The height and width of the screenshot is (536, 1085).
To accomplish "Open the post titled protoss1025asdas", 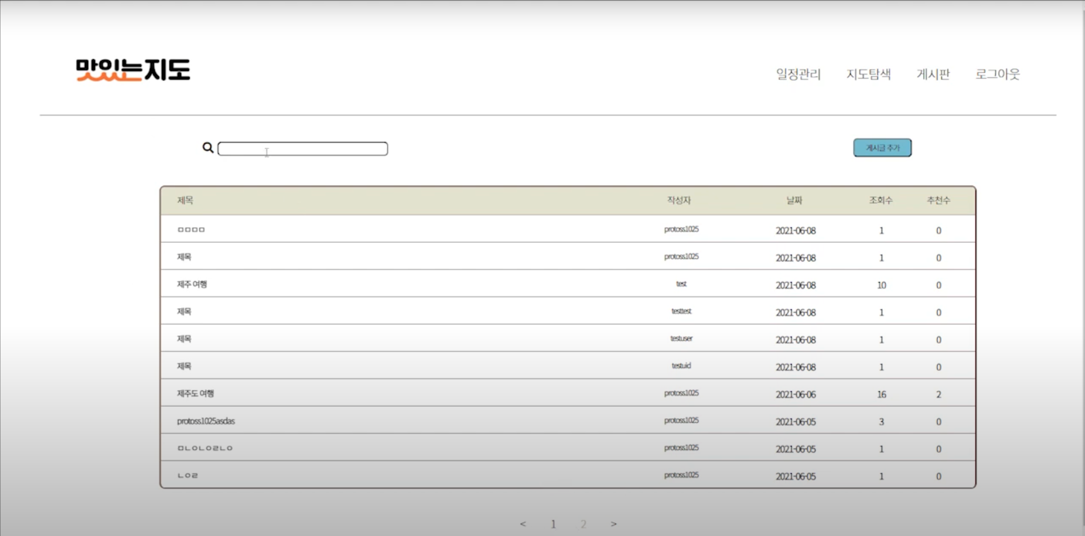I will pyautogui.click(x=206, y=421).
